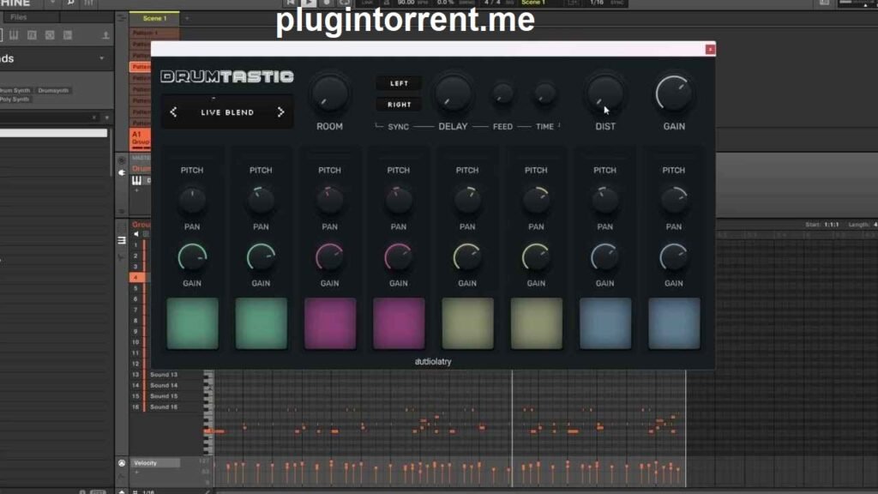Screen dimensions: 878x494
Task: Switch to the Scene 1 tab in Maschine
Action: point(154,19)
